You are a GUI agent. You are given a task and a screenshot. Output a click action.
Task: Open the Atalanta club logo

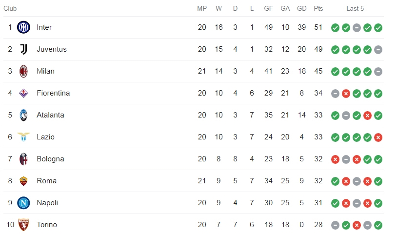[x=23, y=115]
